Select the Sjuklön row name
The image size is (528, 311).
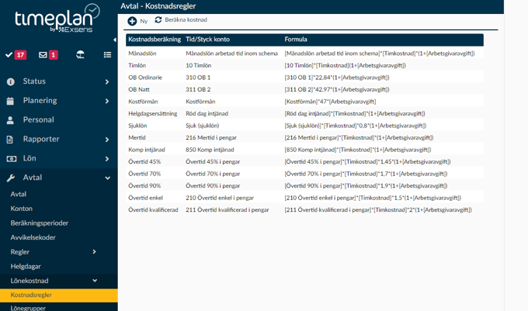click(x=137, y=126)
